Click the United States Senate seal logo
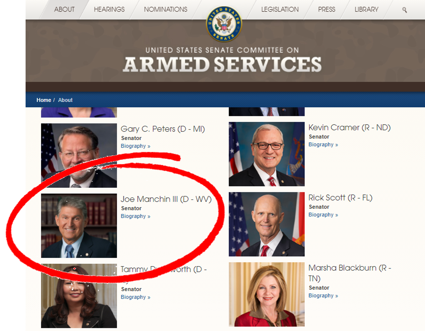The width and height of the screenshot is (425, 331). [x=224, y=24]
